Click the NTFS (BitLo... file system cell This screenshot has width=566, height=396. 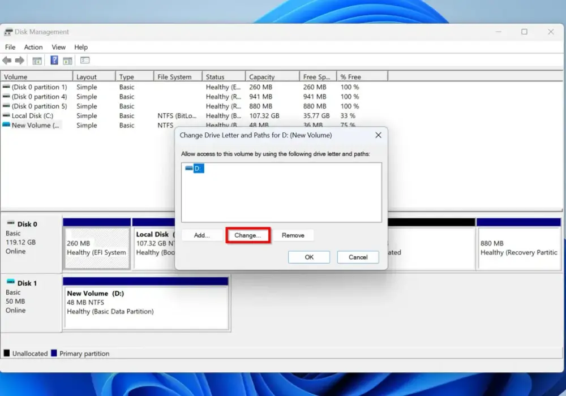coord(177,116)
